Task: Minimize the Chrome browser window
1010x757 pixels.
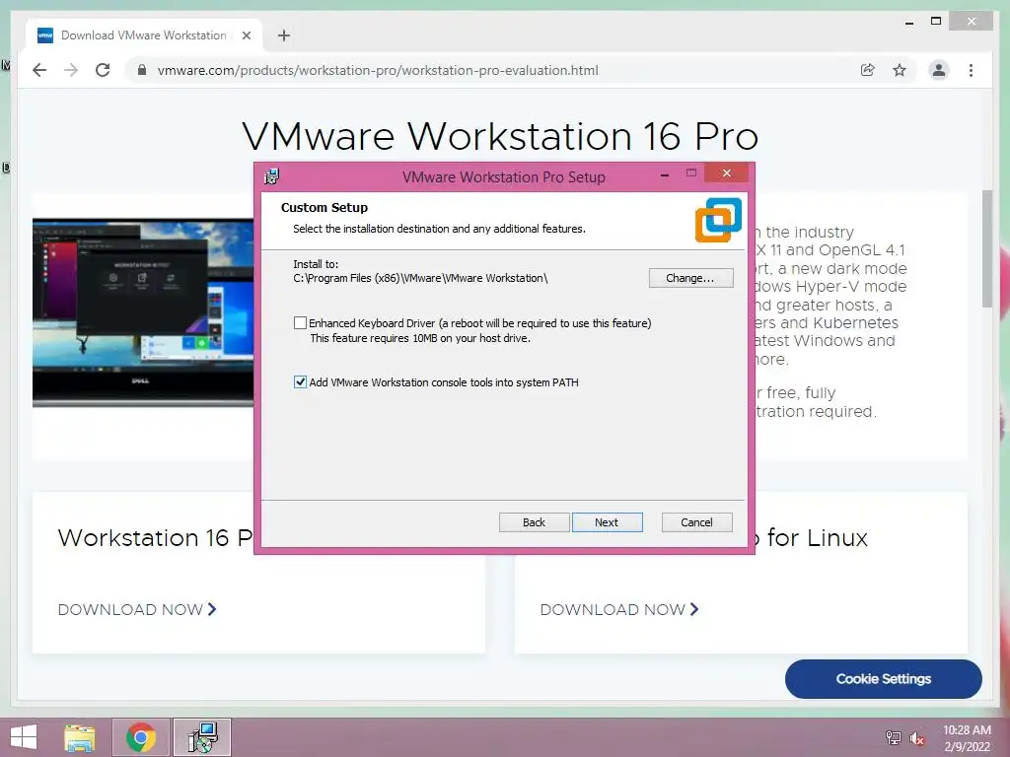Action: (908, 23)
